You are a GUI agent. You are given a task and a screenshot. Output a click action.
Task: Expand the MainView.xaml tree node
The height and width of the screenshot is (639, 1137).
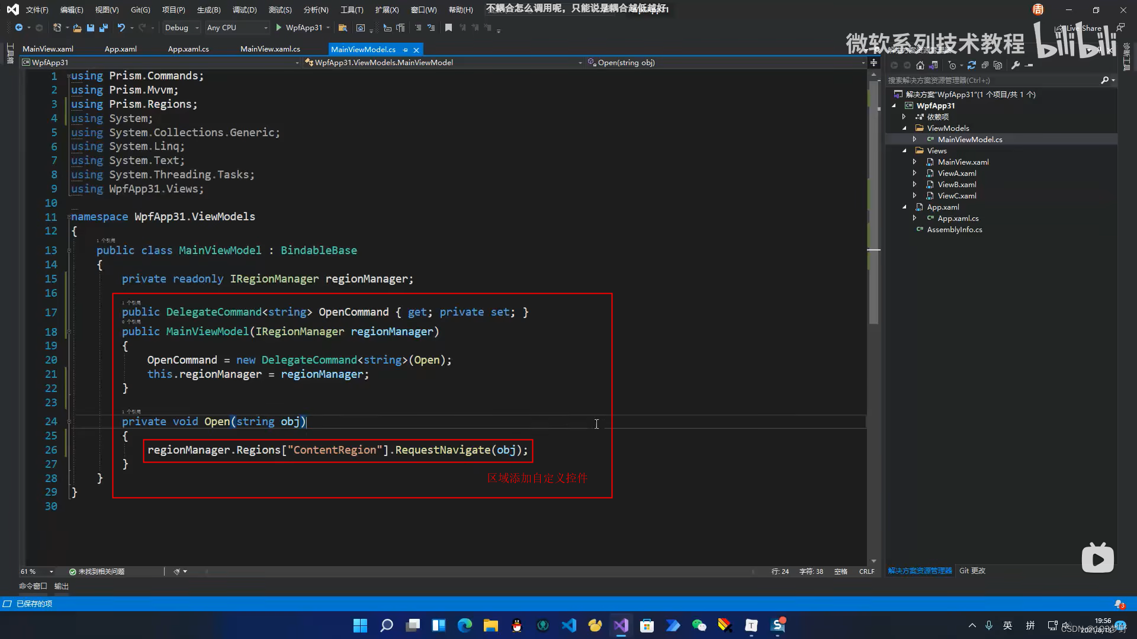(915, 162)
